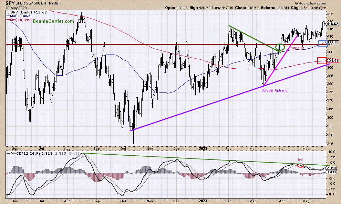The height and width of the screenshot is (204, 341).
Task: Click the Sell annotation in the MACD panel
Action: coord(300,160)
